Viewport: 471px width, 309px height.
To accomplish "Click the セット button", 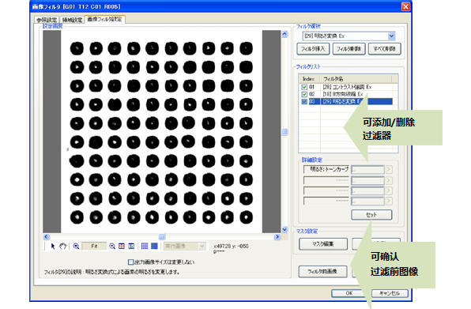I will pyautogui.click(x=371, y=215).
